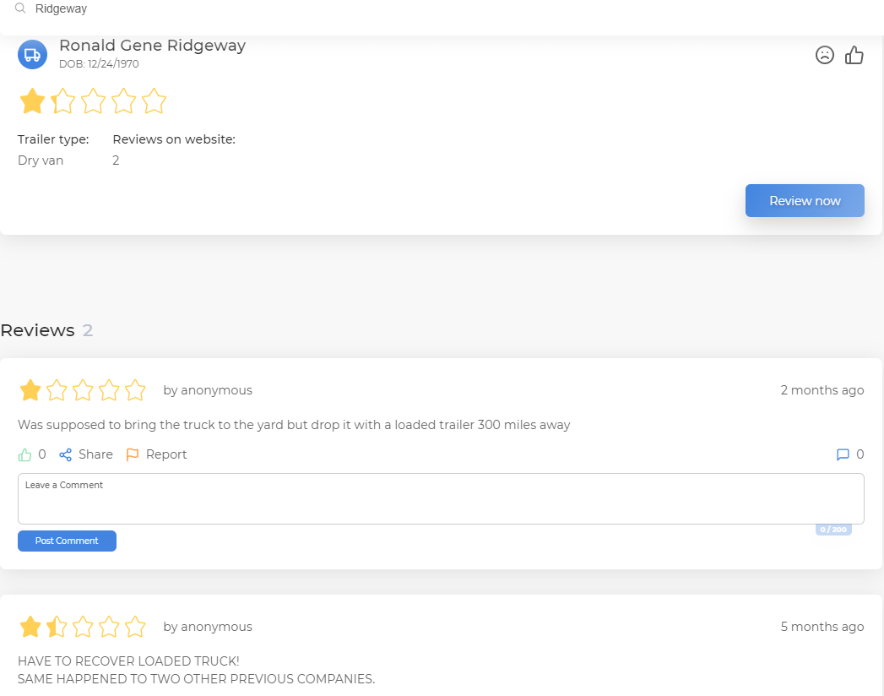884x696 pixels.
Task: Click Ronald Gene Ridgeway name heading
Action: pos(152,45)
